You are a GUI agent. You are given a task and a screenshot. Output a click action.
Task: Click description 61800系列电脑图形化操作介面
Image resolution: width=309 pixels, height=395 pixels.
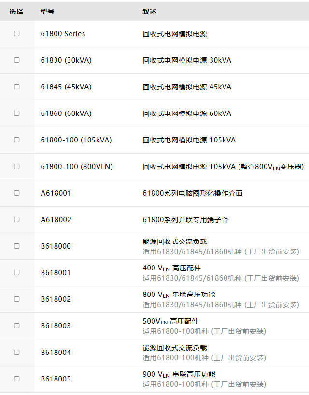click(193, 193)
